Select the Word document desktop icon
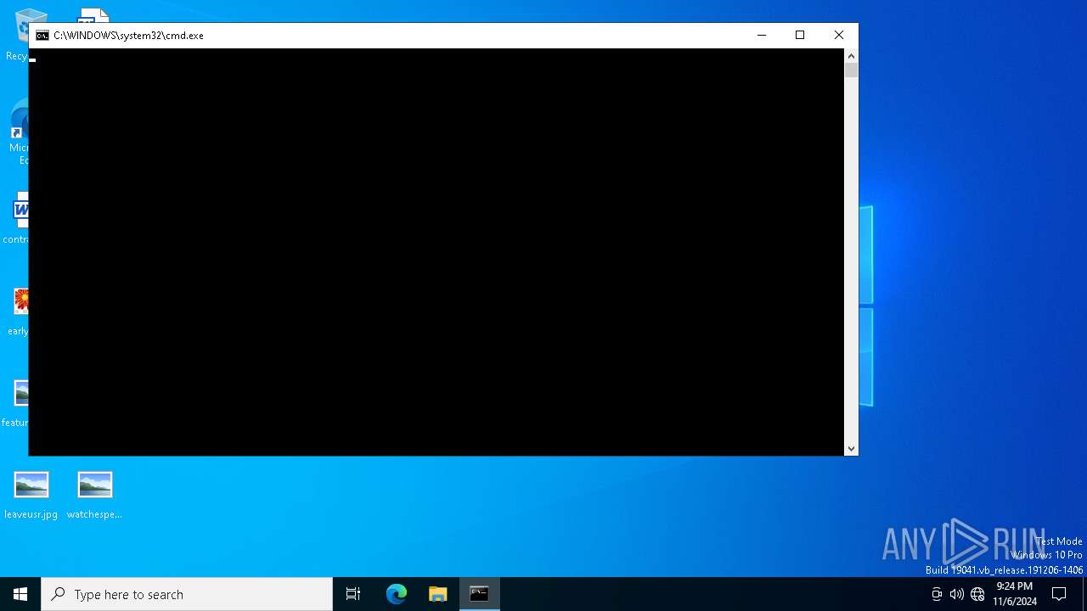Screen dimensions: 1087x611 (x=17, y=219)
